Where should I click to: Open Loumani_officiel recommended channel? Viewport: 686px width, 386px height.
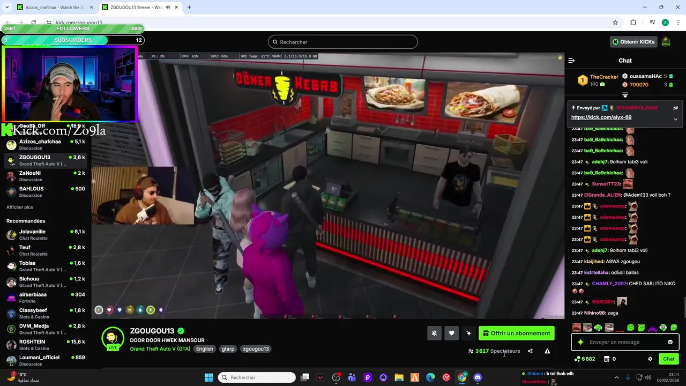[x=46, y=360]
